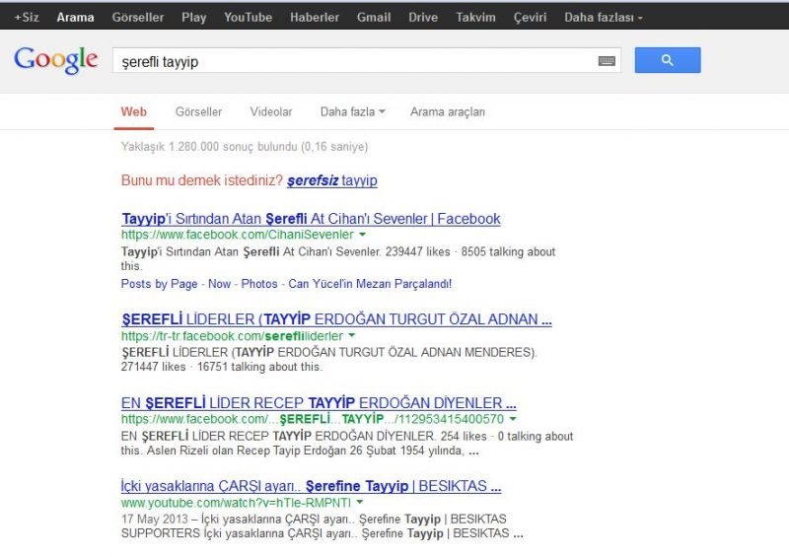The width and height of the screenshot is (789, 557).
Task: Switch to the Görseller search tab
Action: pos(198,112)
